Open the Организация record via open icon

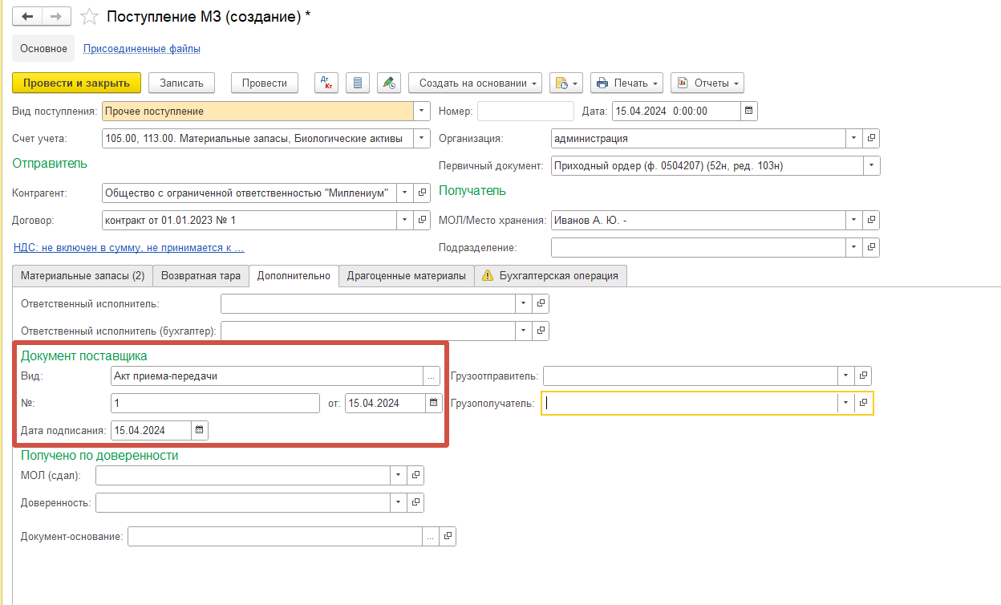coord(872,138)
